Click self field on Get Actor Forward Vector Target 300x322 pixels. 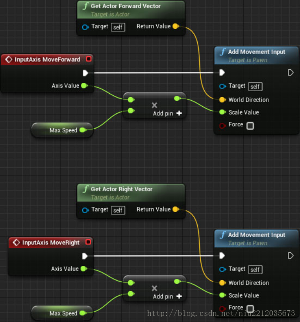coord(118,27)
